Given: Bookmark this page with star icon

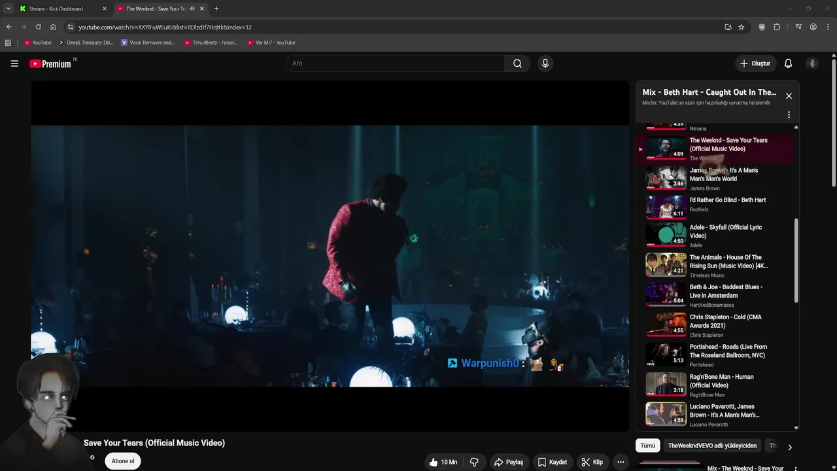Looking at the screenshot, I should tap(741, 27).
